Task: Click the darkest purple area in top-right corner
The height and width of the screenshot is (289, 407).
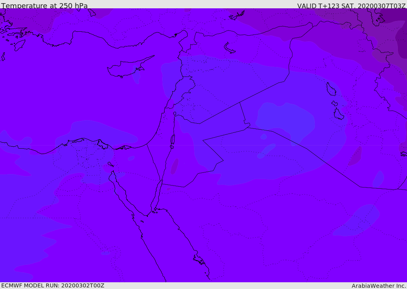Action: pyautogui.click(x=401, y=40)
